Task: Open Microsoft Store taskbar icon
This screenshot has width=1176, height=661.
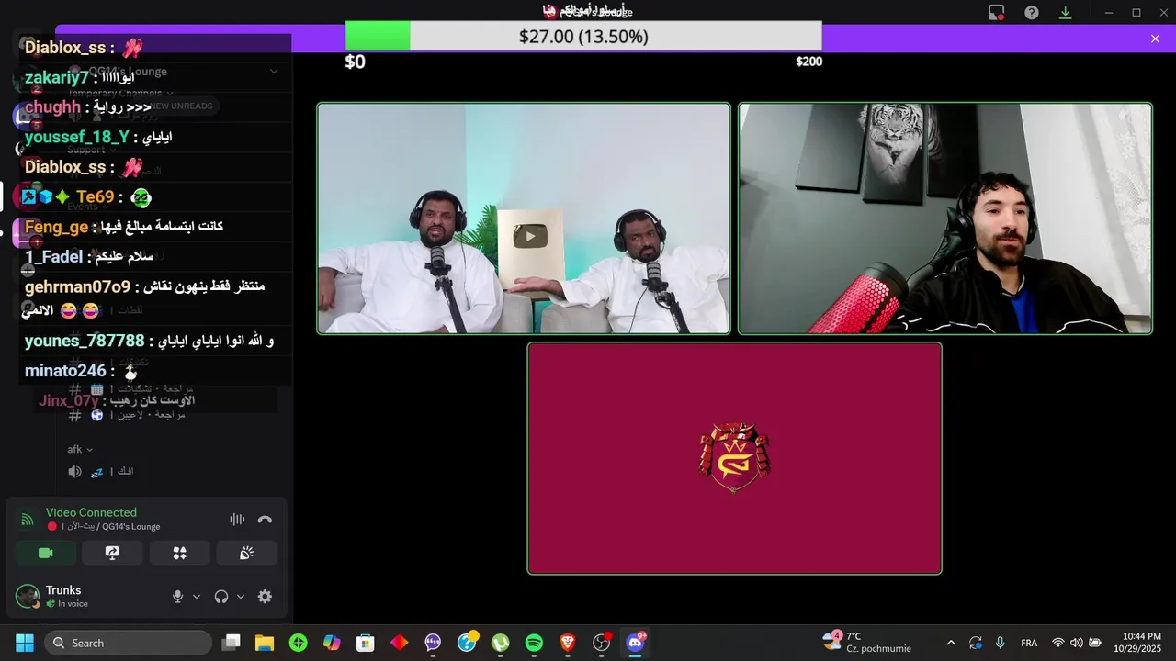Action: (366, 643)
